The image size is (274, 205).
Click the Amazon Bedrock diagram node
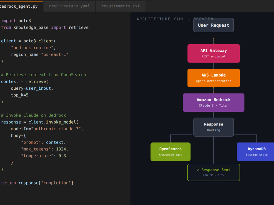pyautogui.click(x=213, y=102)
